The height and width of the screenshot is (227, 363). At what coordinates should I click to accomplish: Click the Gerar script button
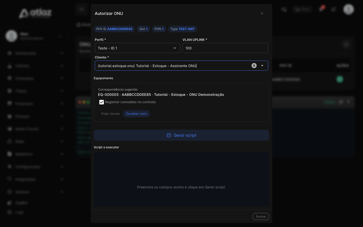[181, 135]
